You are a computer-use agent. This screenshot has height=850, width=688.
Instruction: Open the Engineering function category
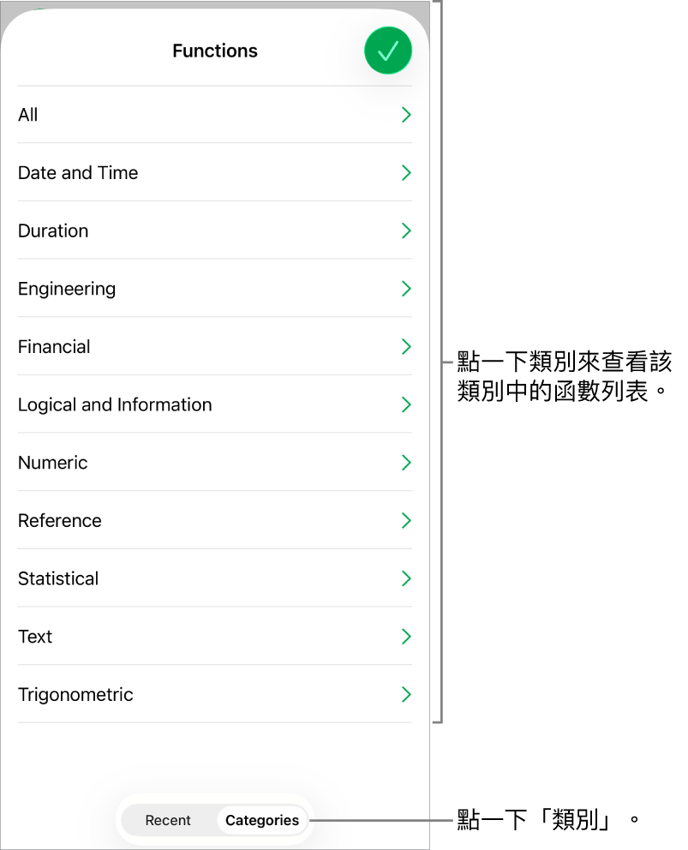point(67,289)
